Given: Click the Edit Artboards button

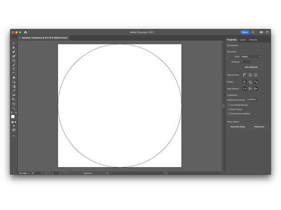Looking at the screenshot, I should click(x=251, y=67).
